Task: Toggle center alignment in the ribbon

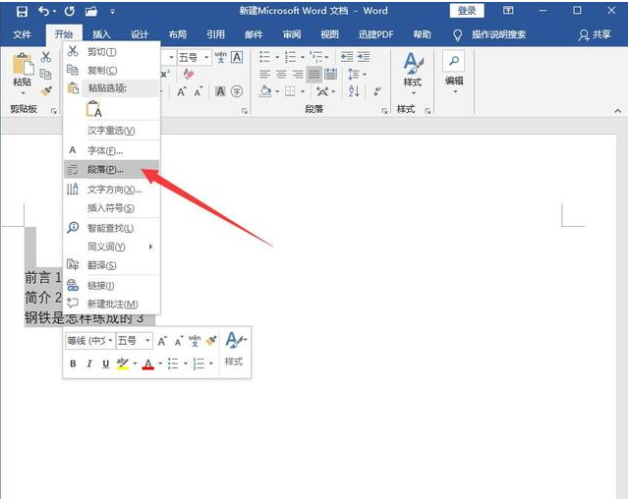Action: [281, 74]
